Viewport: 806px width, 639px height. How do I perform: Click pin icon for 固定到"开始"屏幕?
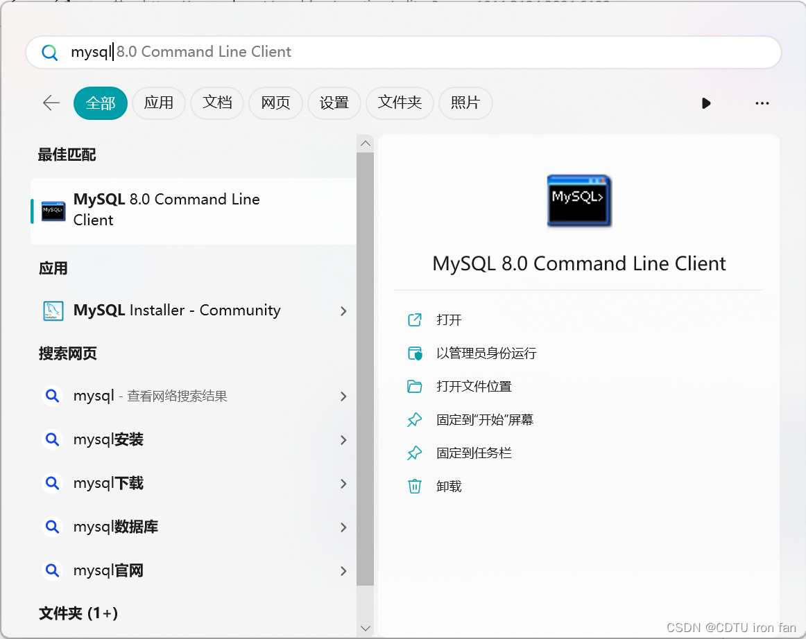click(414, 420)
